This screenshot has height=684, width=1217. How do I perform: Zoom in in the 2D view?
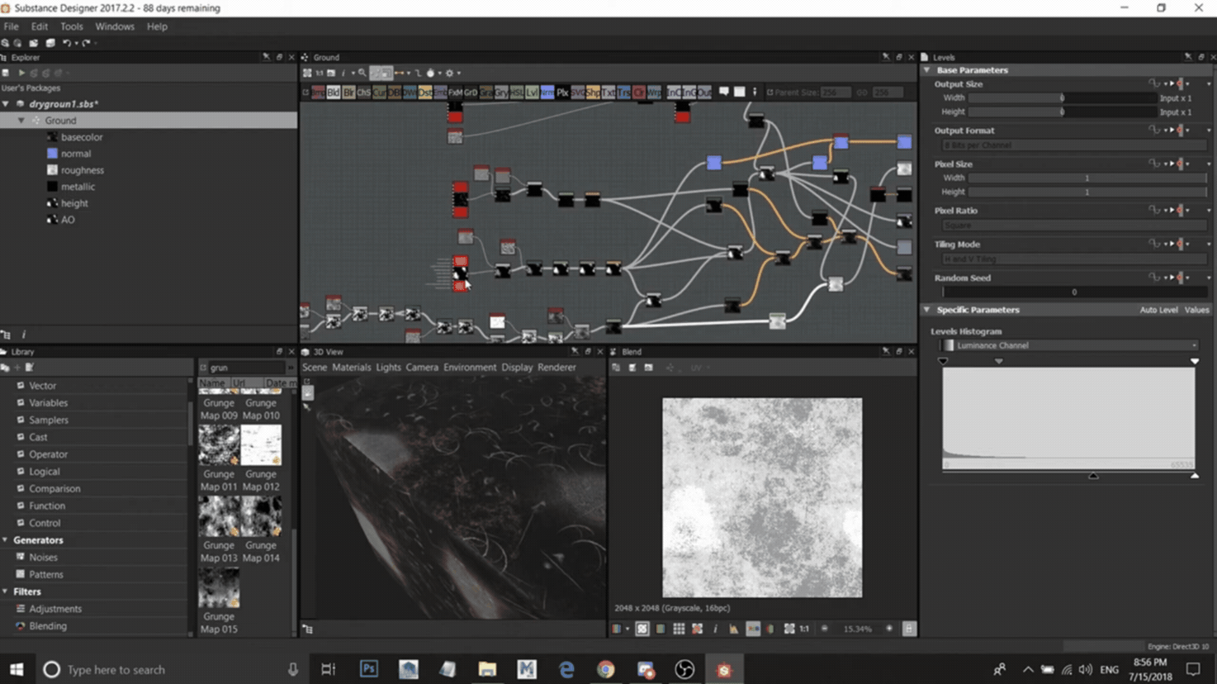tap(889, 629)
